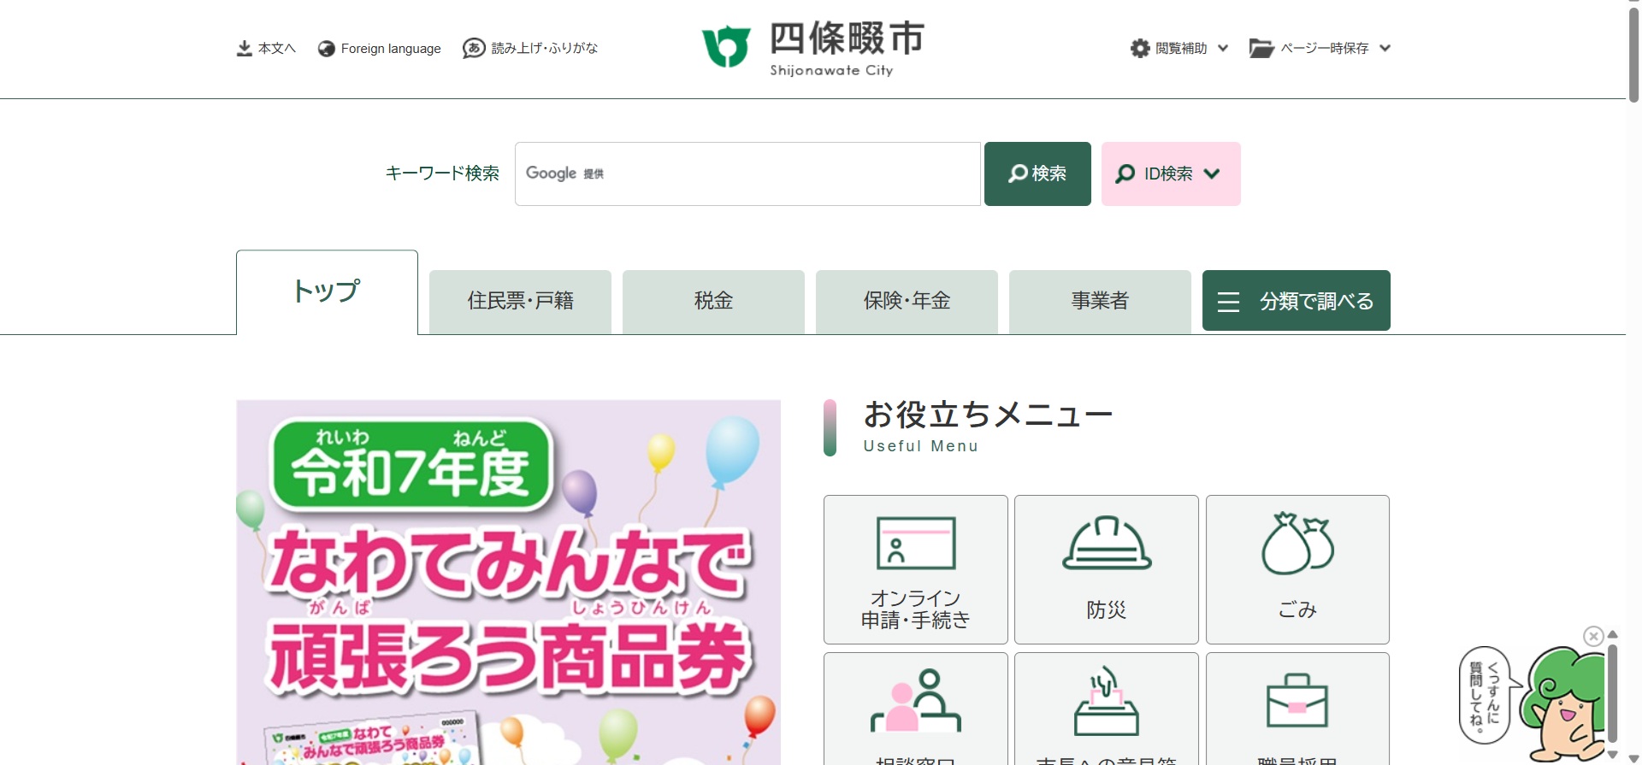Open the briefcase 職員採用 tile

tap(1297, 709)
